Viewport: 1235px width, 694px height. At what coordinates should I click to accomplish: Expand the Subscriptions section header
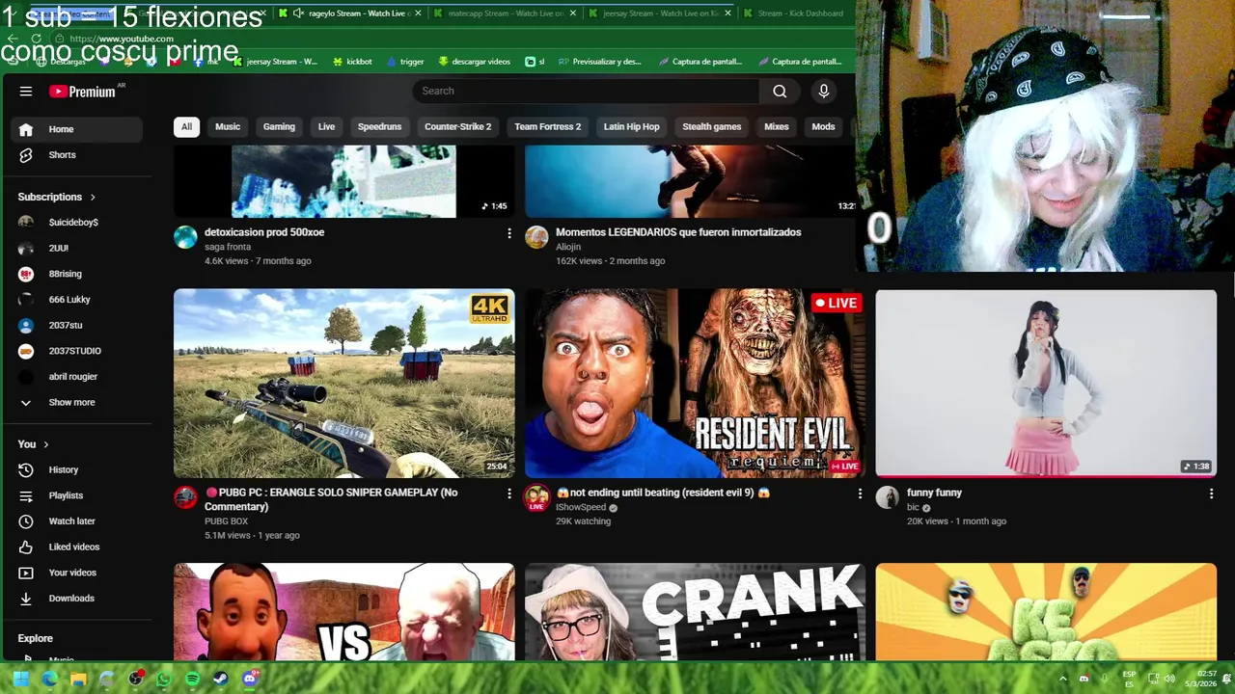pyautogui.click(x=57, y=197)
